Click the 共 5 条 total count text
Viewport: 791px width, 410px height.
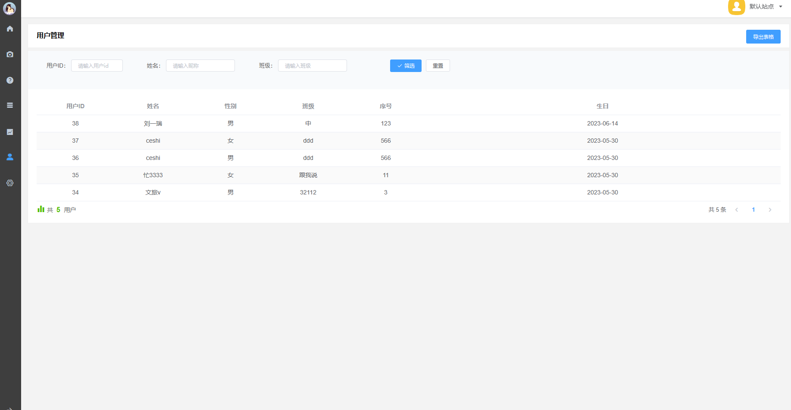(x=717, y=210)
